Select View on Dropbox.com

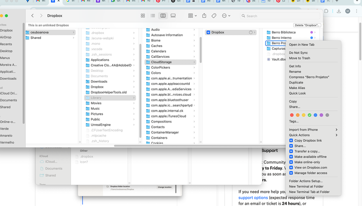pos(310,168)
